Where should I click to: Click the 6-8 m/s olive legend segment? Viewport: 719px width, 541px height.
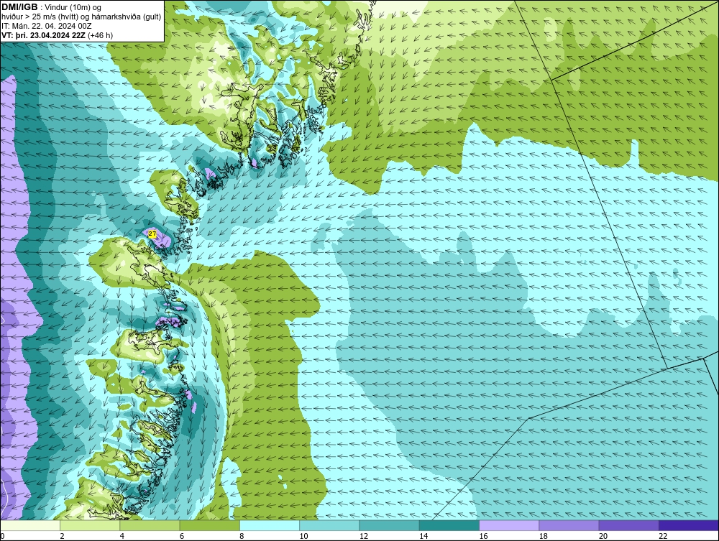(x=209, y=525)
